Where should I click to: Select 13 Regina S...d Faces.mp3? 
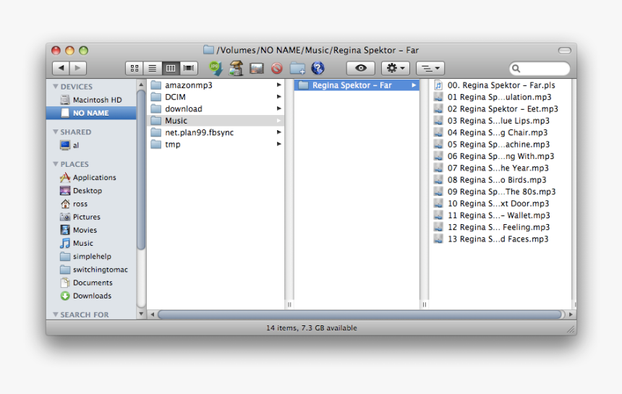point(500,239)
